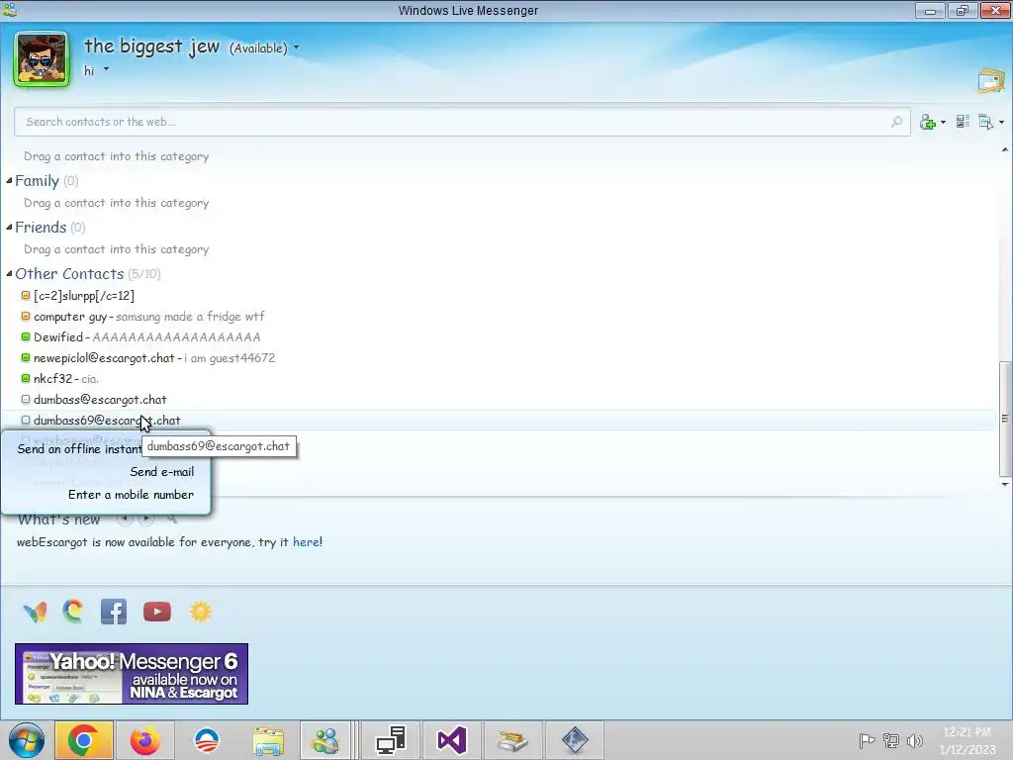Open the personal message dropdown beside 'hi'

(106, 69)
